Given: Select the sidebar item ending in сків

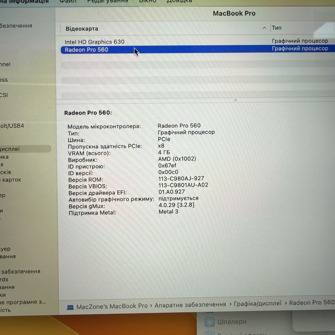Looking at the screenshot, I should pyautogui.click(x=6, y=172).
